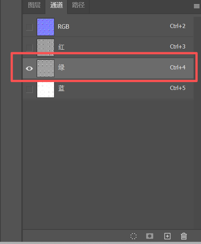Image resolution: width=201 pixels, height=244 pixels.
Task: Select the 红 channel row
Action: pos(108,47)
